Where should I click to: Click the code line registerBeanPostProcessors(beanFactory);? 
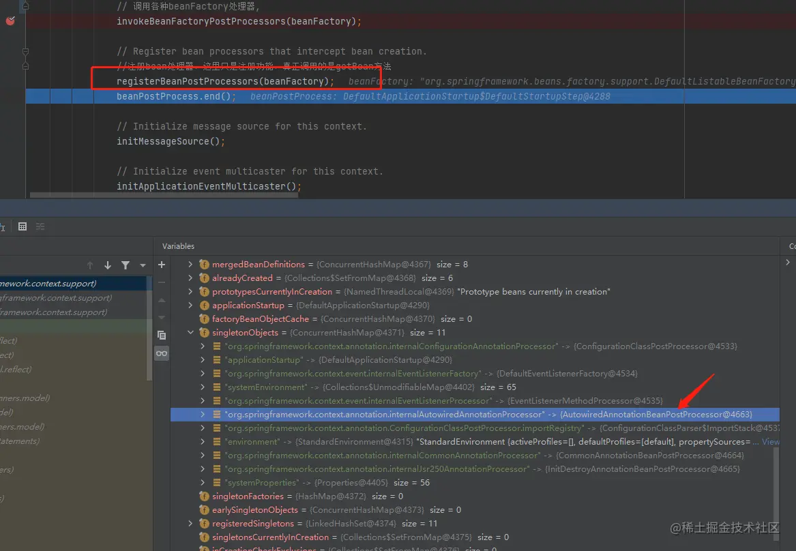[x=225, y=81]
